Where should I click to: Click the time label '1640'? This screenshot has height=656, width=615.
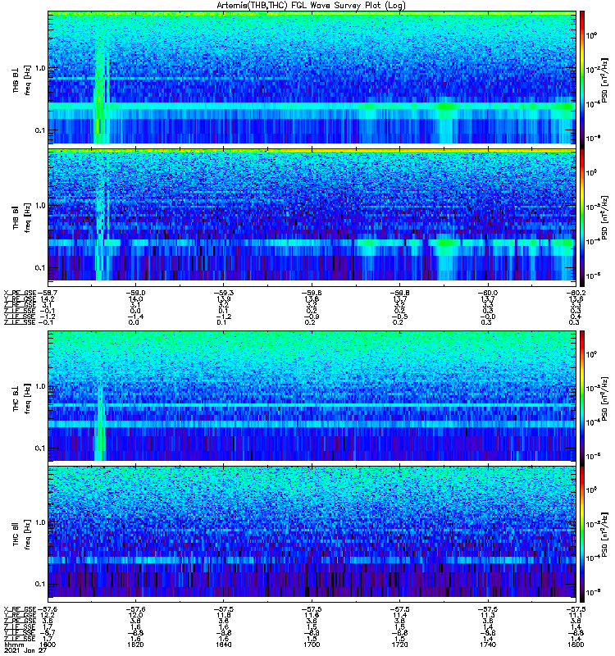click(223, 645)
